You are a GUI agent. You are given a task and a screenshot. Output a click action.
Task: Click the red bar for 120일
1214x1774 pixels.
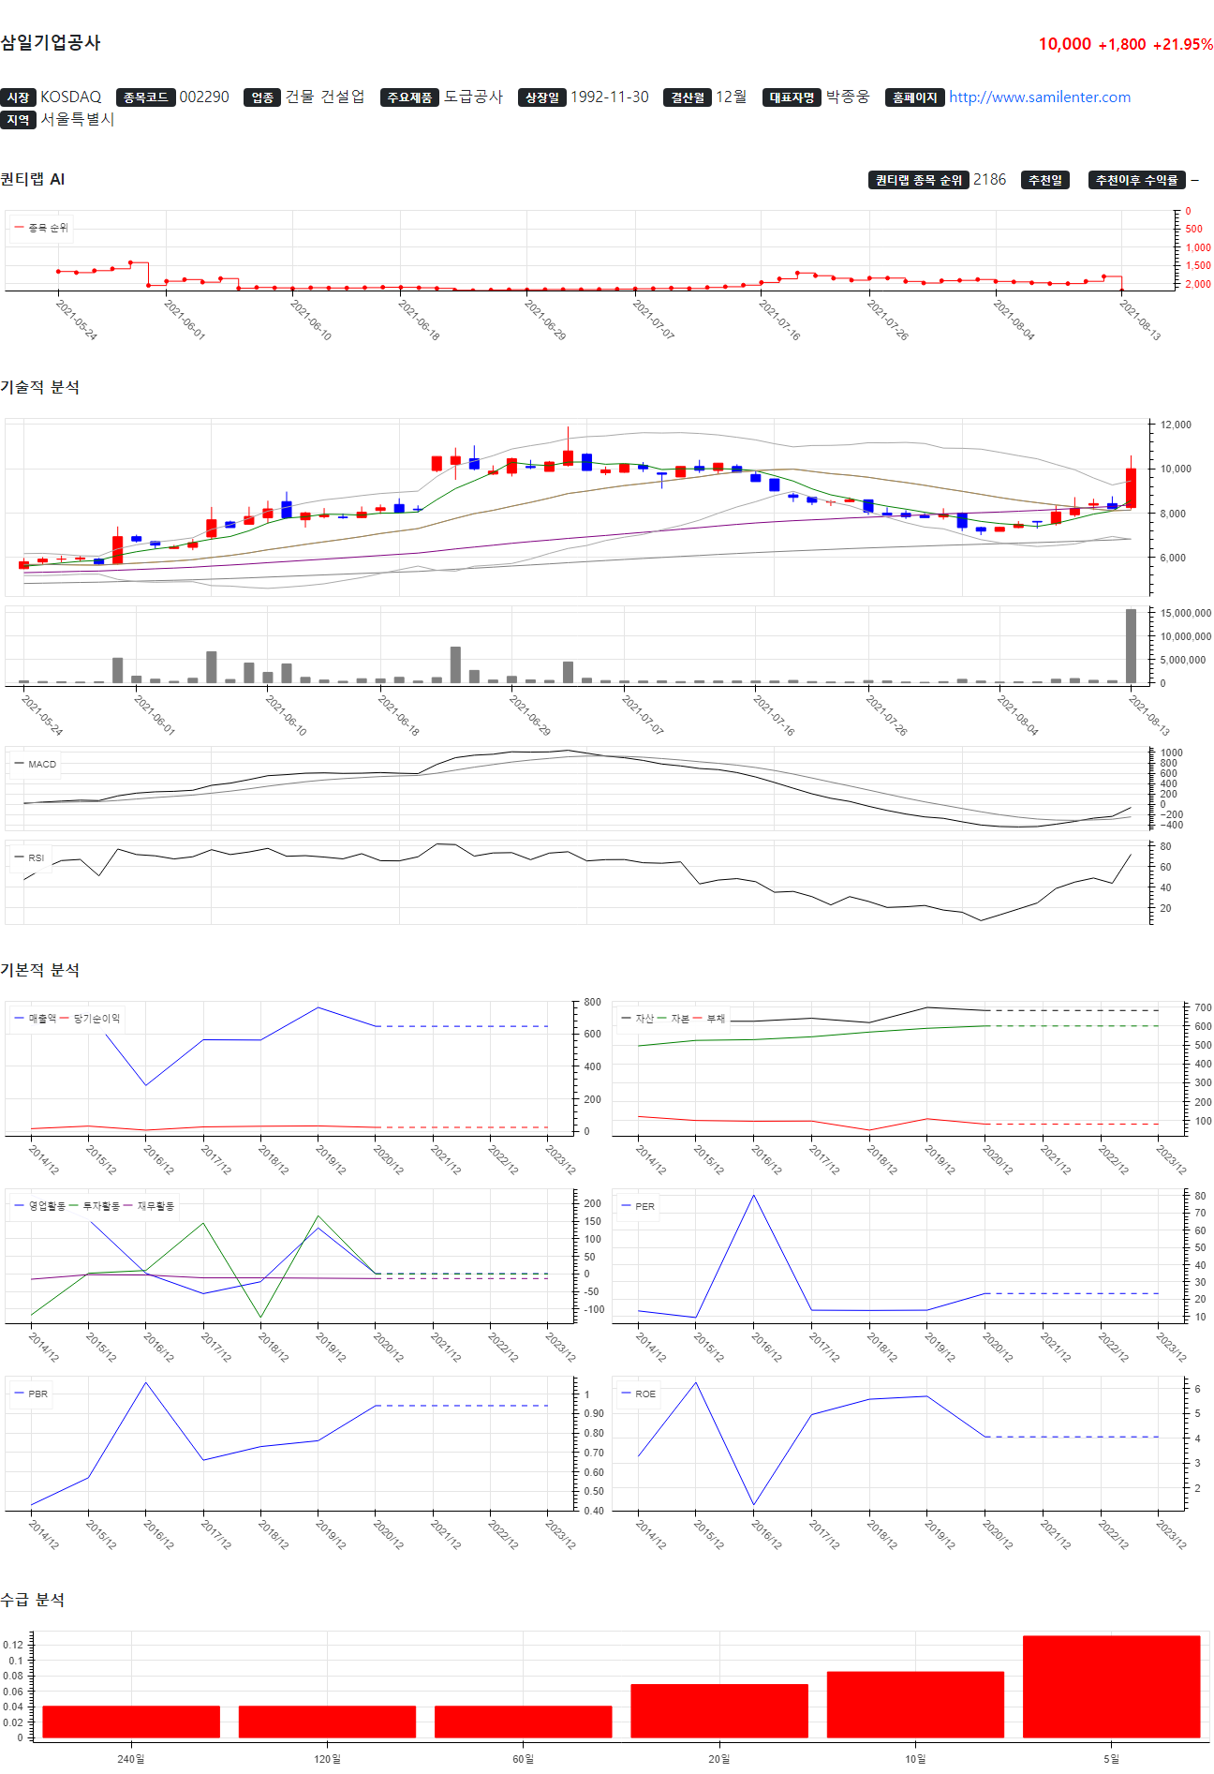tap(327, 1722)
